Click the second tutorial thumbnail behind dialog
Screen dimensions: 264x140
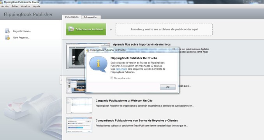(76, 86)
